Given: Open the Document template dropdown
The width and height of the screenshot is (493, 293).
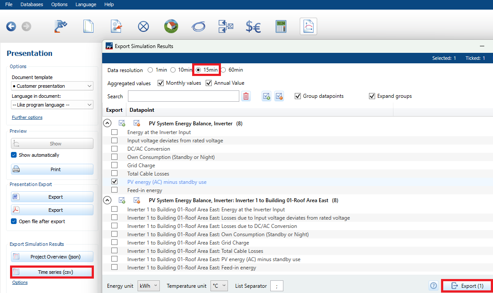Looking at the screenshot, I should coord(52,86).
